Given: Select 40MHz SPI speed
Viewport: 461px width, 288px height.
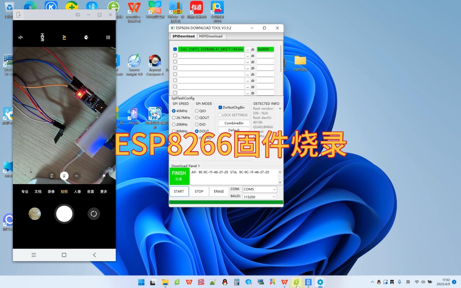Looking at the screenshot, I should pyautogui.click(x=180, y=111).
